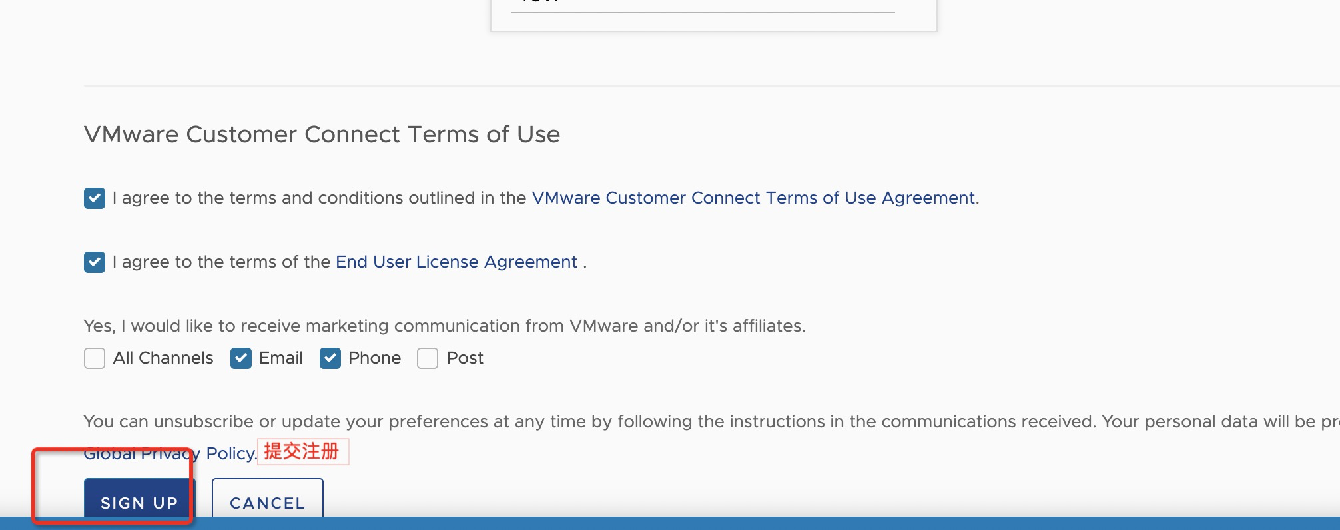The width and height of the screenshot is (1340, 530).
Task: Click the marketing communication consent sentence
Action: point(444,326)
